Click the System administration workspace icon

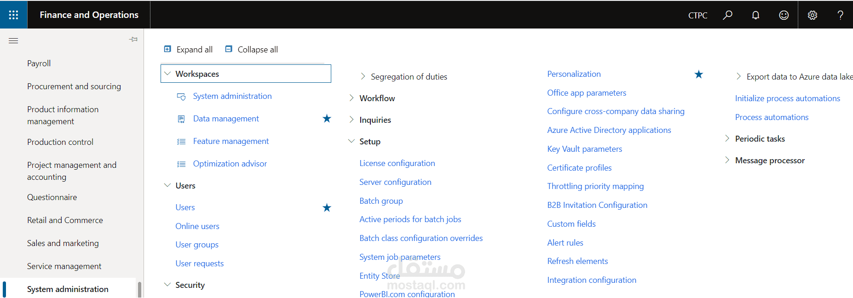pyautogui.click(x=181, y=97)
